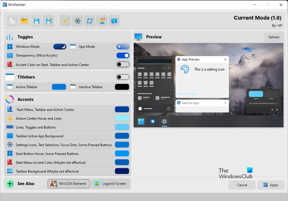This screenshot has height=201, width=288.
Task: Click settings gear in preview taskbar
Action: click(164, 122)
